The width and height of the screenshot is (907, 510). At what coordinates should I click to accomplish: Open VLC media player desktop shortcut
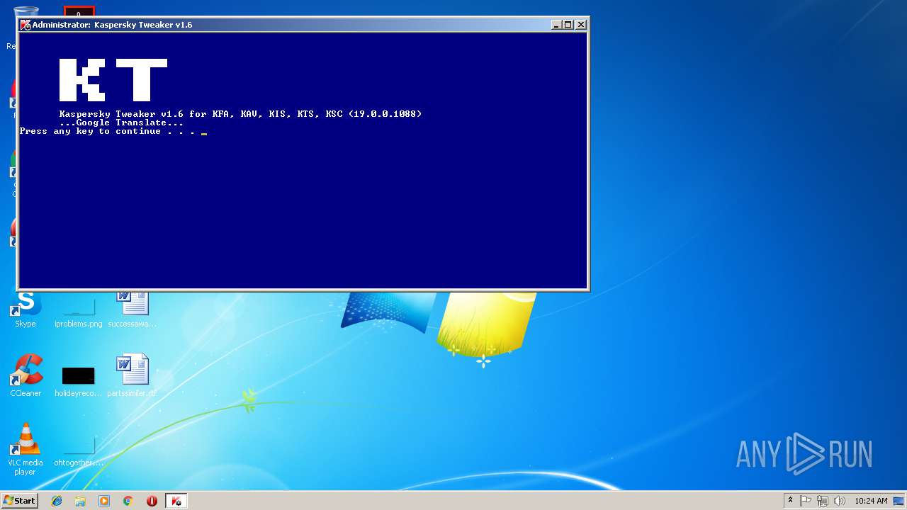(26, 449)
